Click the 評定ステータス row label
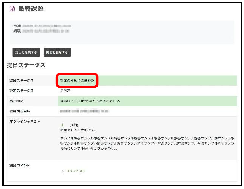244x189 pixels. pyautogui.click(x=21, y=91)
